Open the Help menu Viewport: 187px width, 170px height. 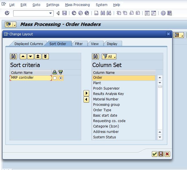(116, 5)
